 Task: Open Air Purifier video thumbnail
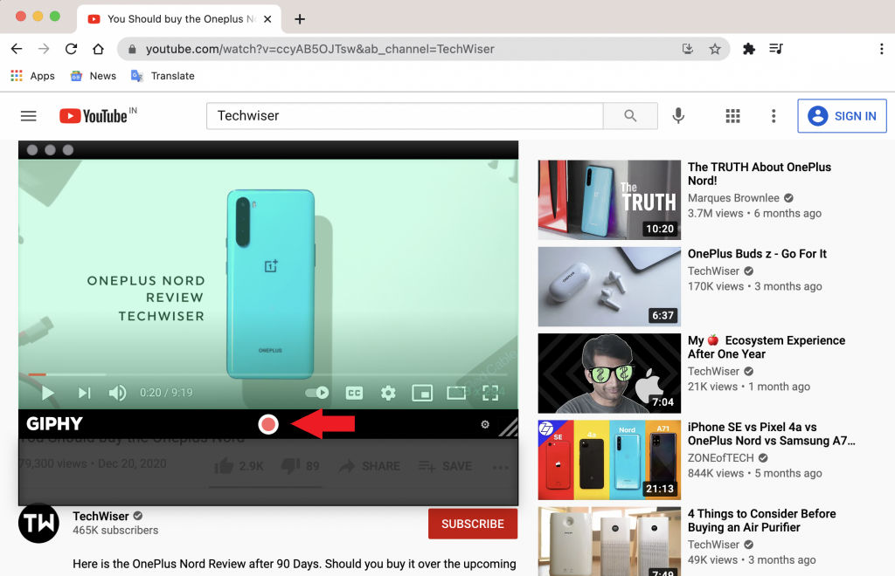(x=609, y=541)
